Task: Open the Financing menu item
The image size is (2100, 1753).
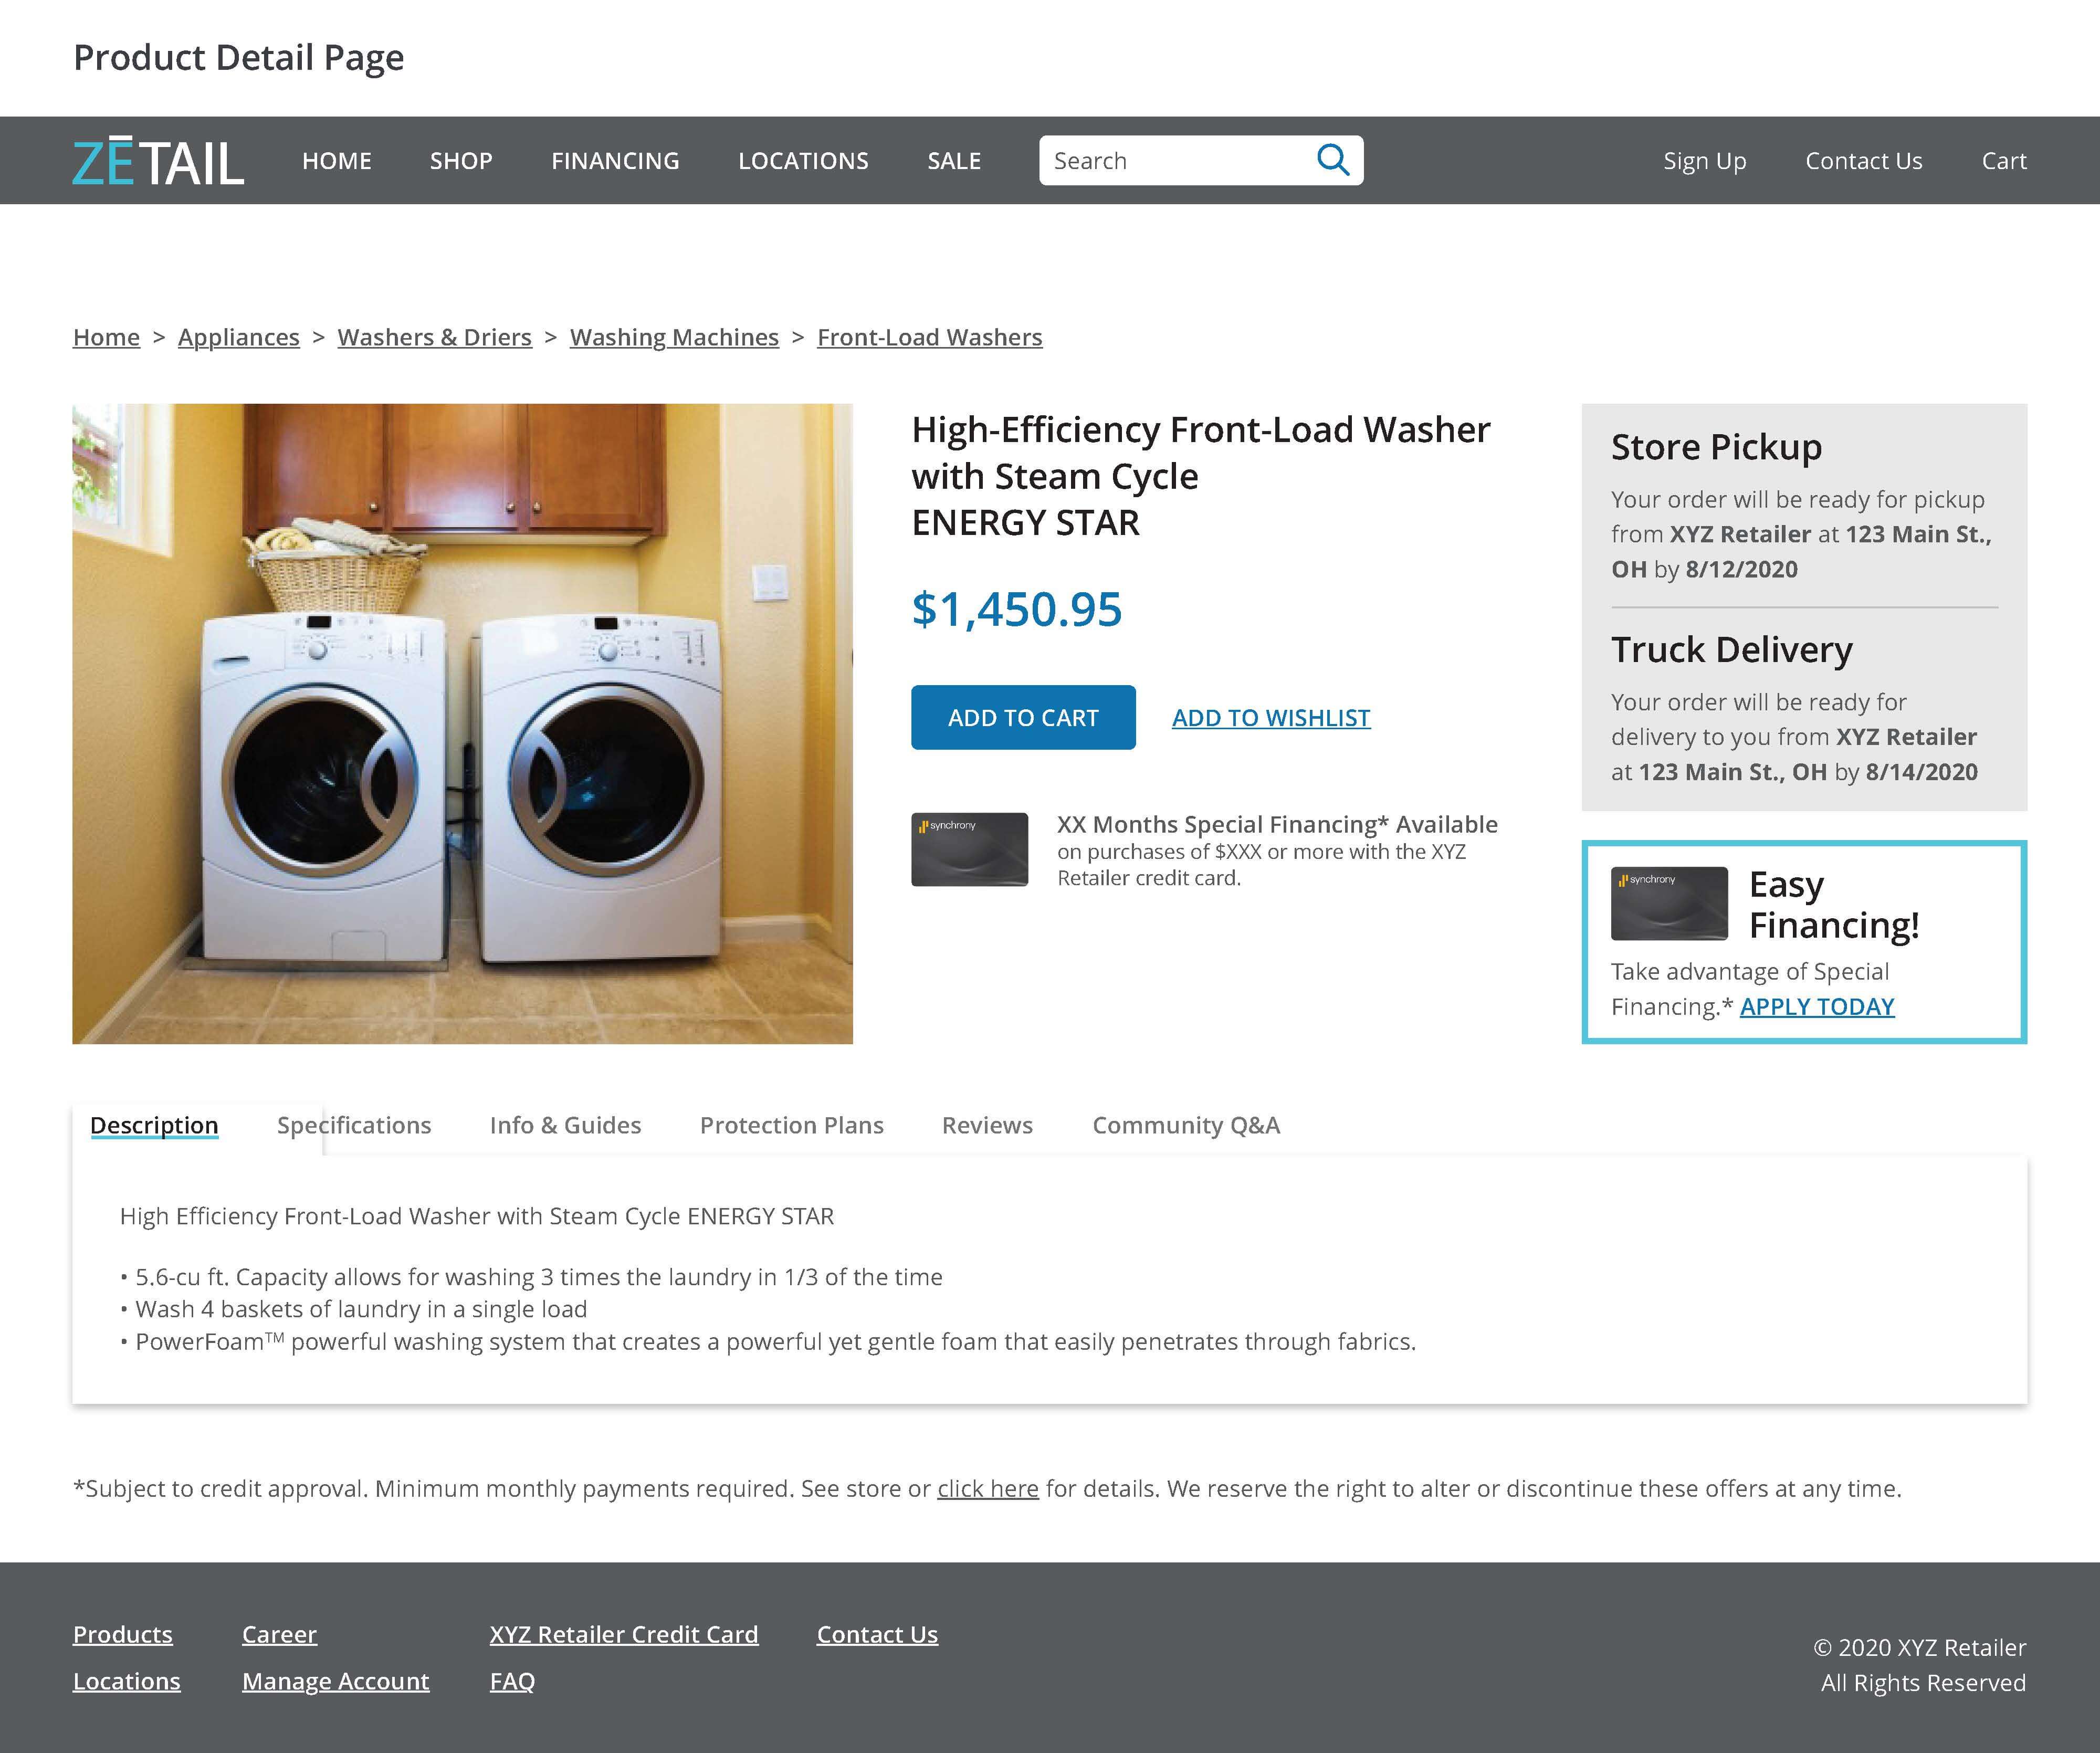Action: click(615, 161)
